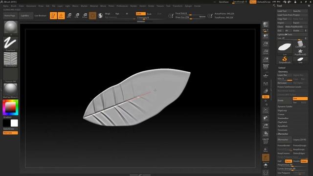Select the Cylinder3D tool thumbnail
The width and height of the screenshot is (313, 176).
[x=300, y=44]
